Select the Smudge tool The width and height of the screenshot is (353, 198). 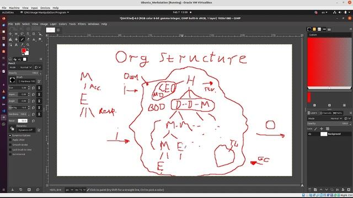click(x=40, y=40)
